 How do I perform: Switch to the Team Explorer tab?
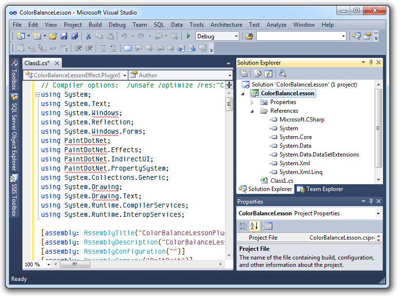pos(320,189)
